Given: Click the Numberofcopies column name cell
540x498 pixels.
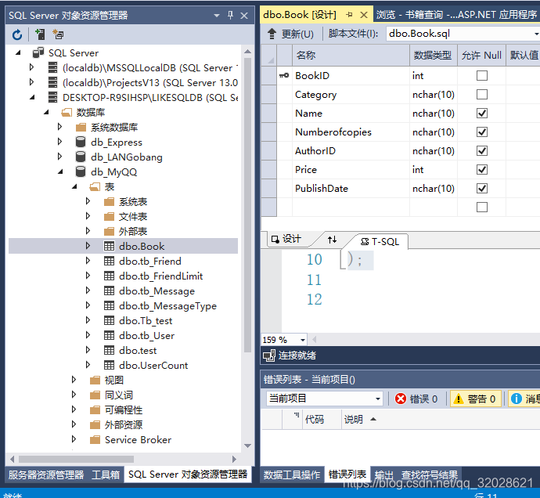Looking at the screenshot, I should (351, 132).
